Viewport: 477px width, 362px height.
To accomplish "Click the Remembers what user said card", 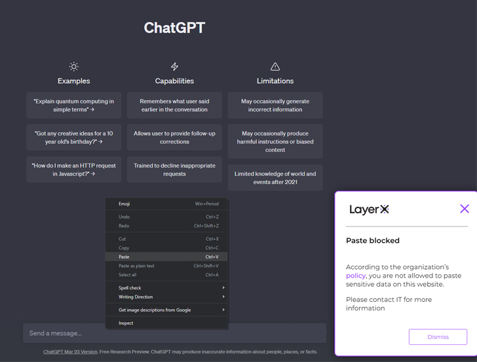I will 174,105.
